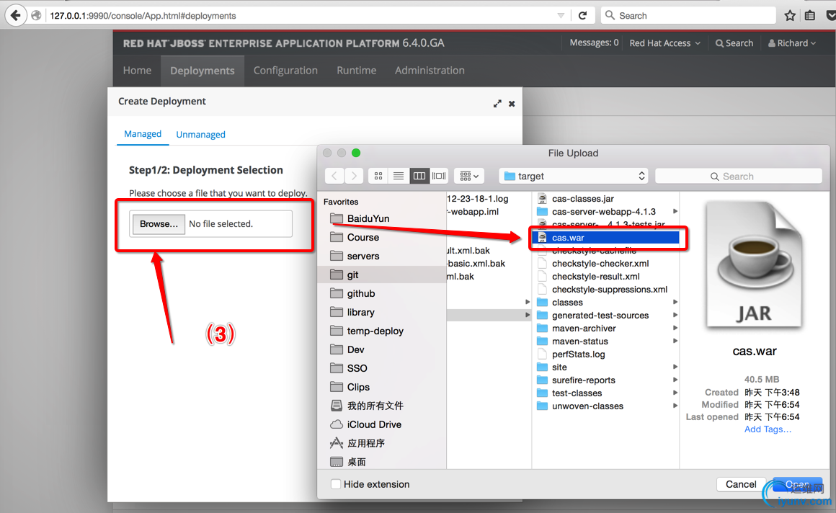
Task: Click the Browse... button
Action: coord(159,224)
